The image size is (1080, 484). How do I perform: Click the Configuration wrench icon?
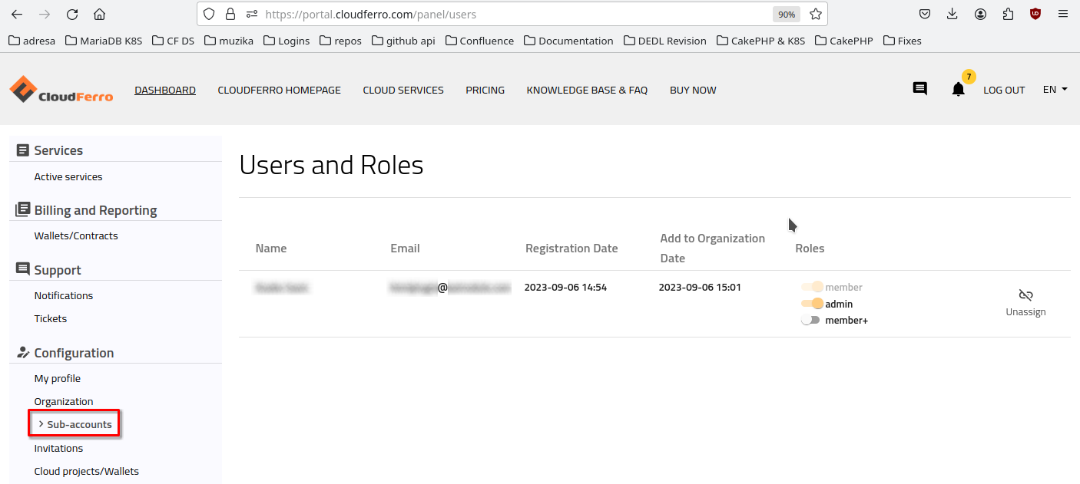tap(22, 352)
